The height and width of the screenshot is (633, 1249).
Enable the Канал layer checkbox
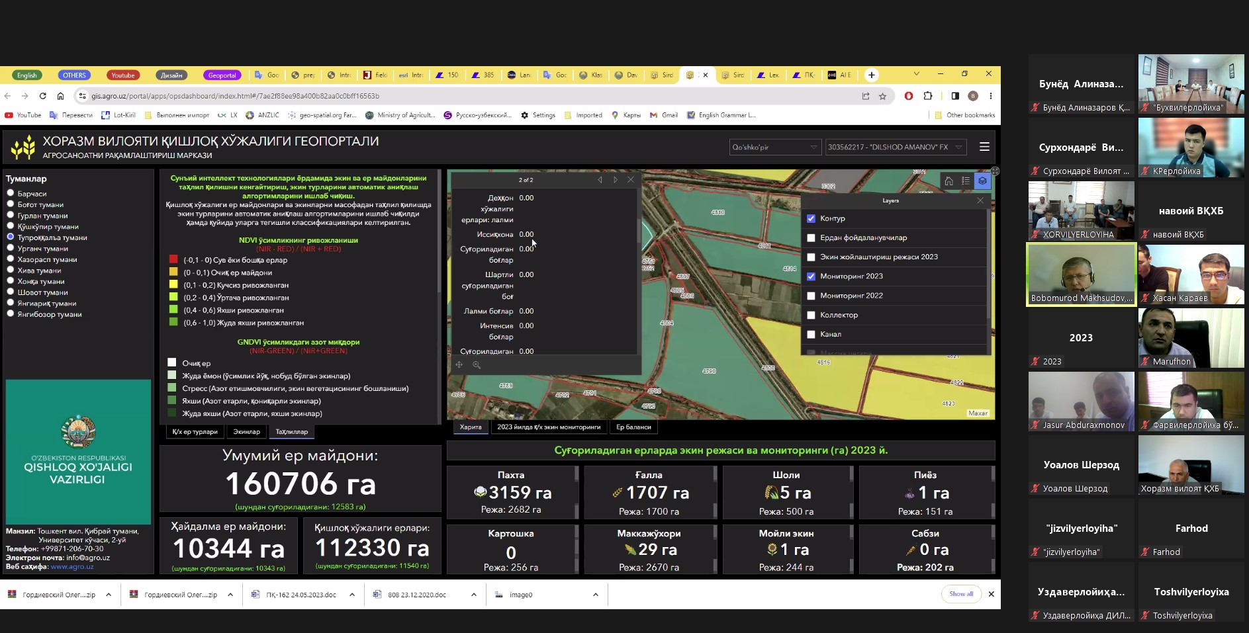click(811, 334)
